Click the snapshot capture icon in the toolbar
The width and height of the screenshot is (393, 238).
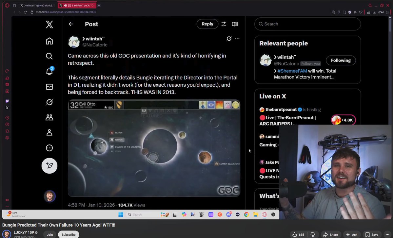point(344,12)
